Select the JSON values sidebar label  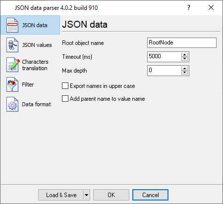[37, 45]
